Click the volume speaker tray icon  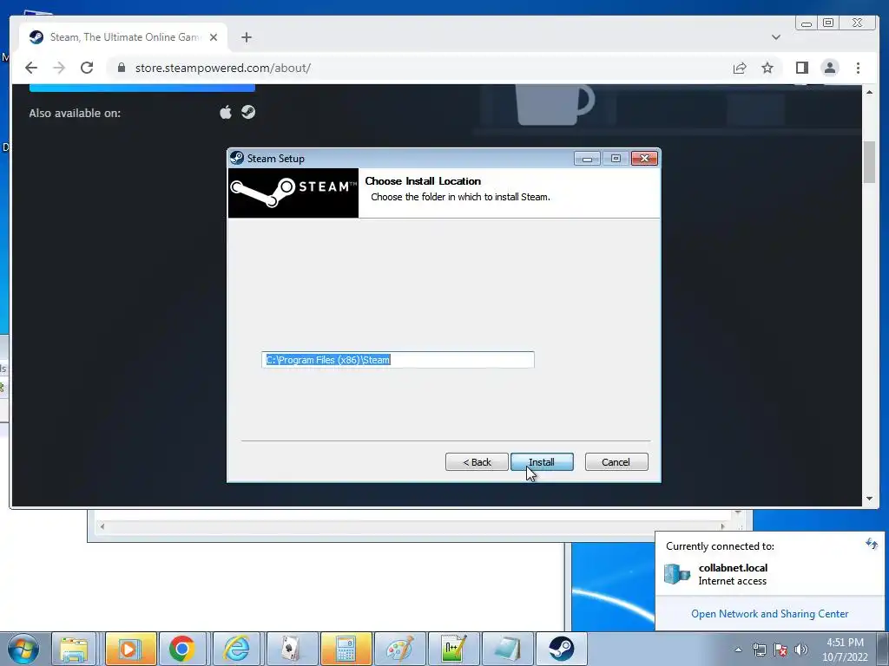[x=801, y=650]
